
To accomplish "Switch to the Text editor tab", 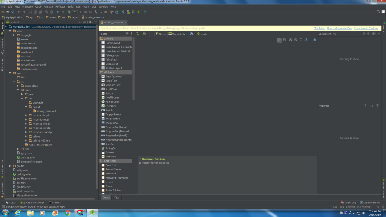I will tap(117, 197).
